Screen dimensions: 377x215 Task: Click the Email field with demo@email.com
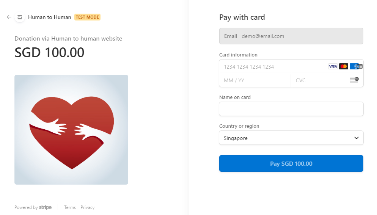291,36
